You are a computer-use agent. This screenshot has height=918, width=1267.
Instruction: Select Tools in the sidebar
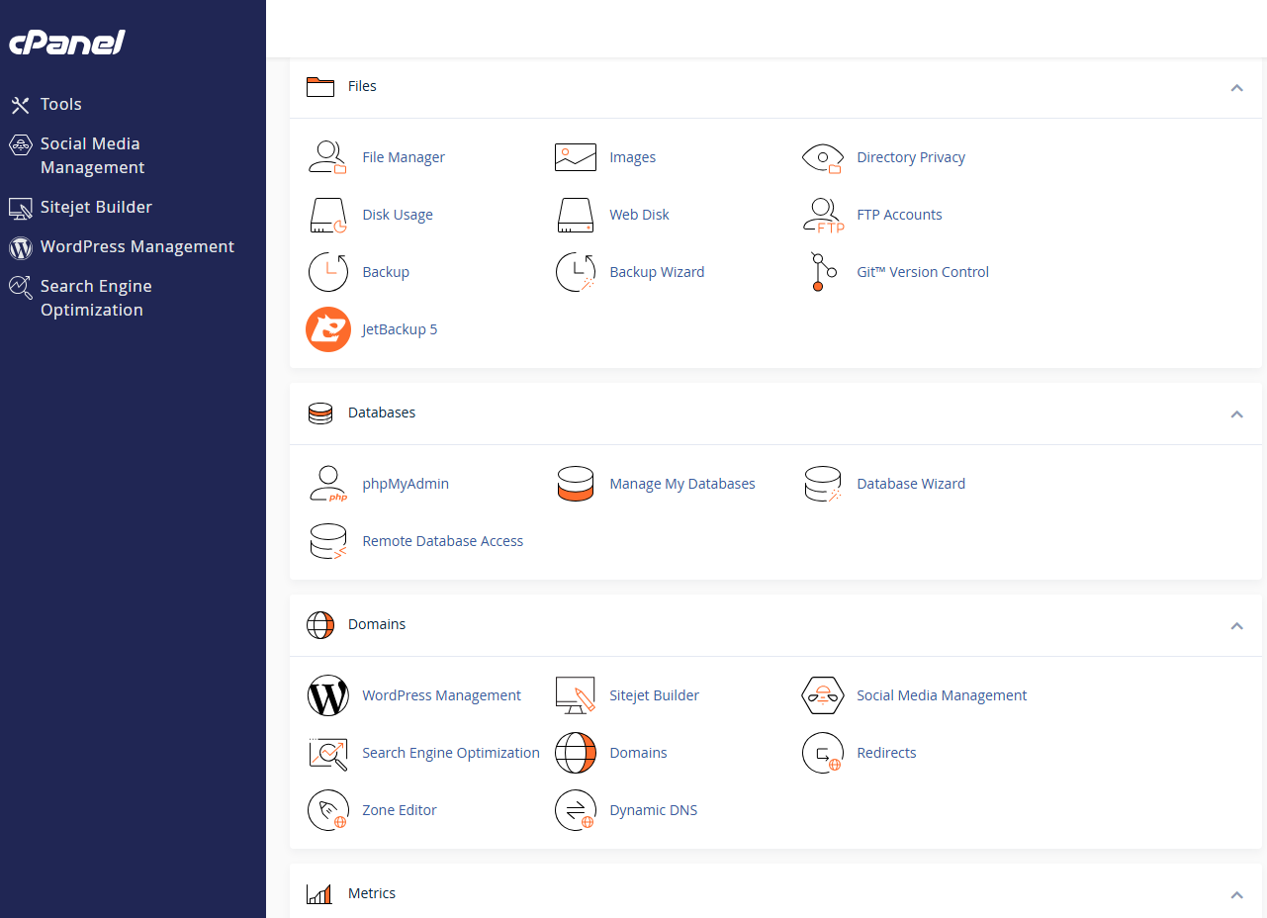(60, 104)
